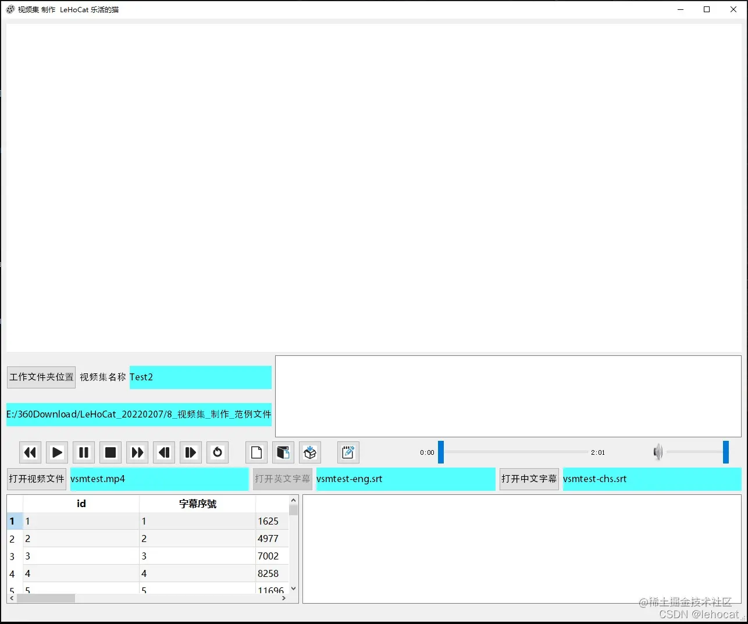Image resolution: width=748 pixels, height=624 pixels.
Task: Click the 打开视频文件 button
Action: click(37, 479)
